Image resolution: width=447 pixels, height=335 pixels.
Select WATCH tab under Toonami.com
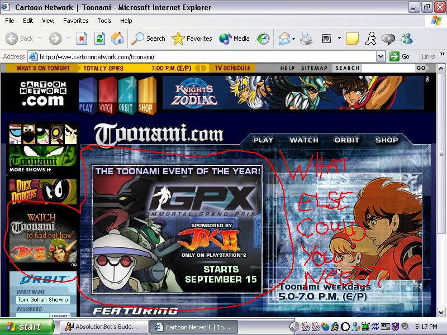[303, 140]
